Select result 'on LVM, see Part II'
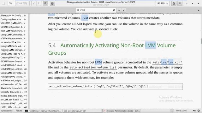Screen dimensions: 202x113 (13, 100)
